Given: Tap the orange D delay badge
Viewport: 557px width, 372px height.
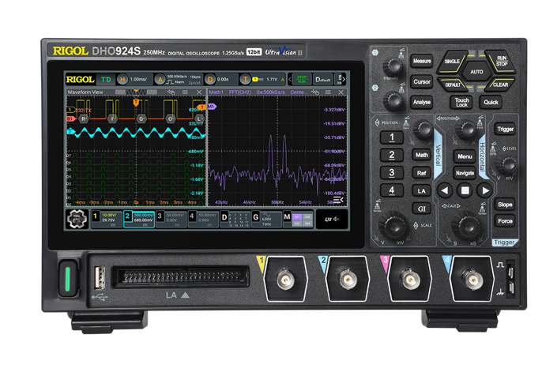Looking at the screenshot, I should [210, 80].
